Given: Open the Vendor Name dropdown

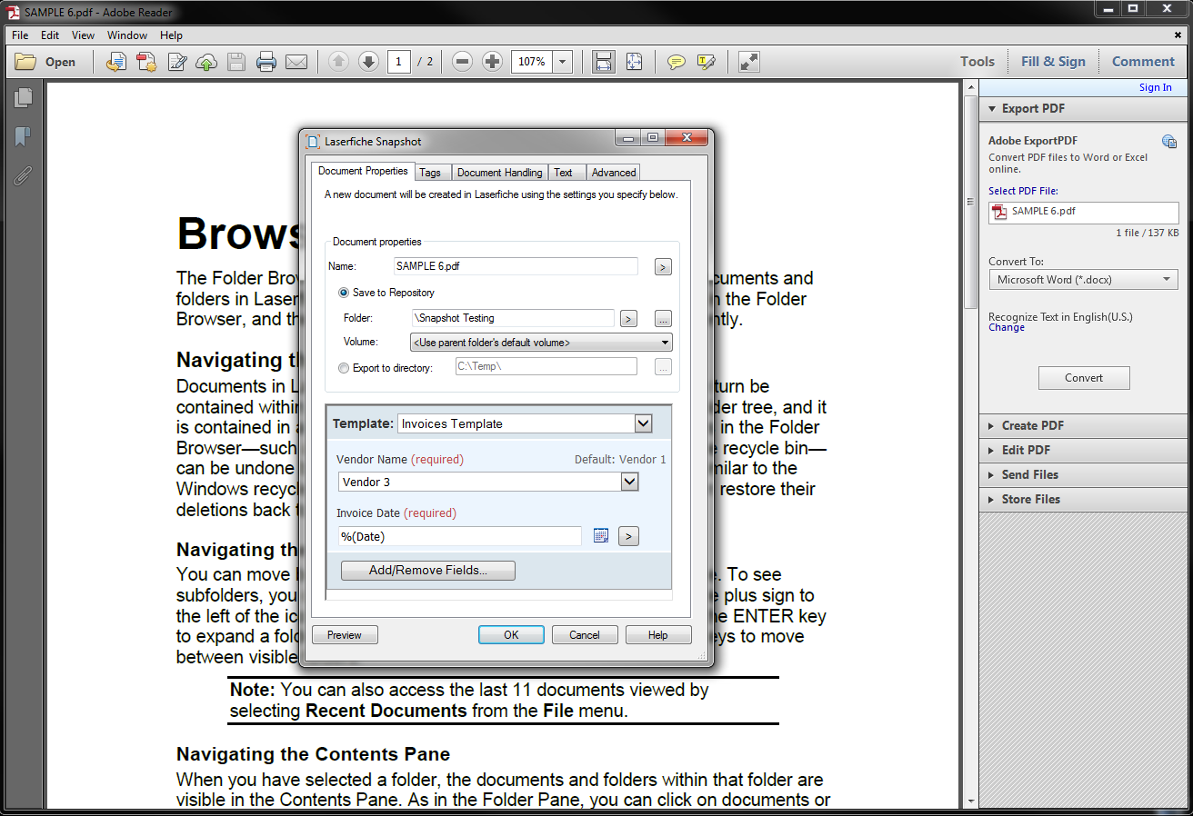Looking at the screenshot, I should 629,482.
